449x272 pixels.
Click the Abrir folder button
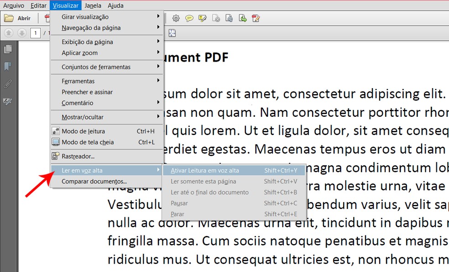click(x=17, y=18)
